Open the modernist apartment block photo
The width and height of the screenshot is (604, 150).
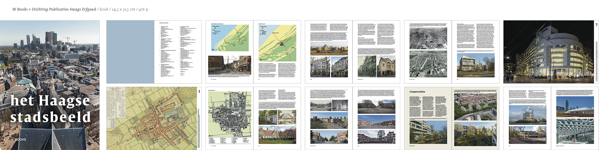[476, 65]
